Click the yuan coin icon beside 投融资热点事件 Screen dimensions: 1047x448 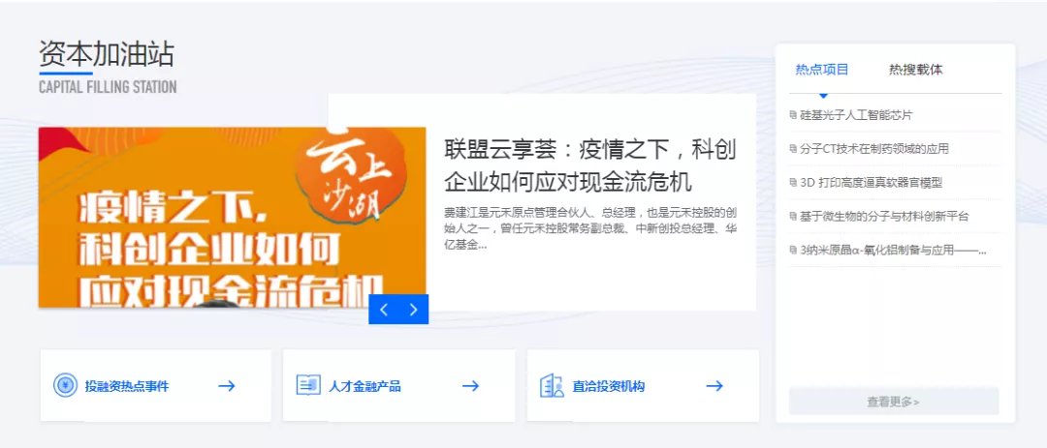(x=66, y=385)
